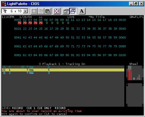Image resolution: width=145 pixels, height=117 pixels.
Task: Click channel 0001 in the channel grid
Action: click(x=17, y=20)
